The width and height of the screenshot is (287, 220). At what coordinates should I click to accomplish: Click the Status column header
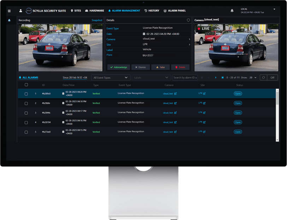(239, 85)
